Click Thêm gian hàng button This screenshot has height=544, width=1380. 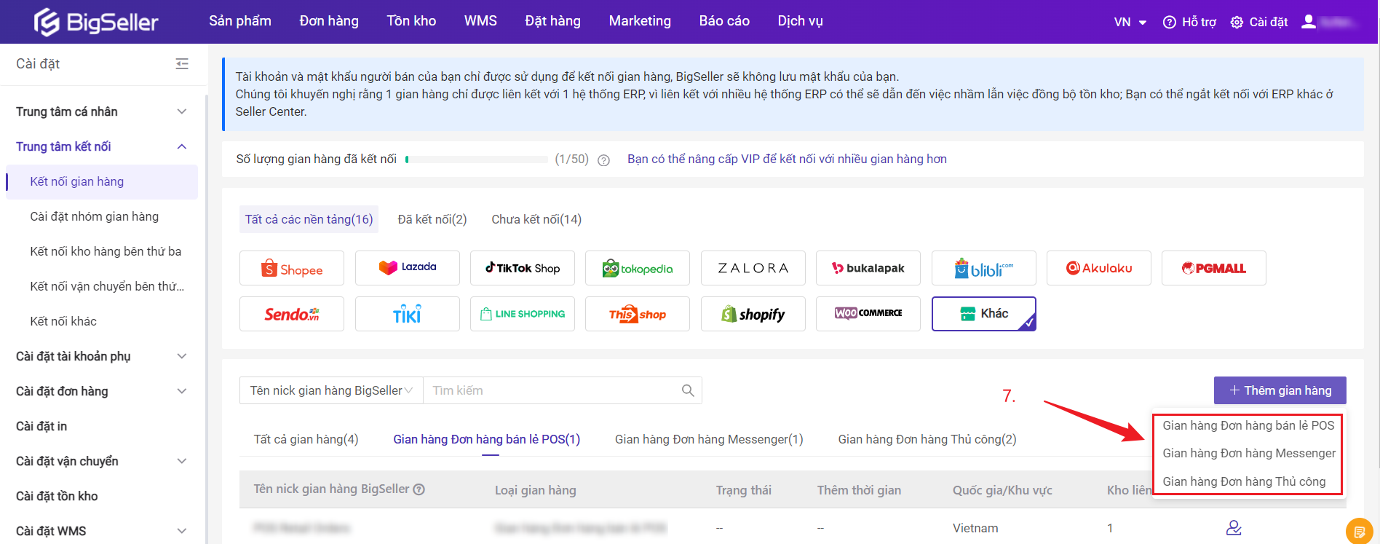[1280, 390]
